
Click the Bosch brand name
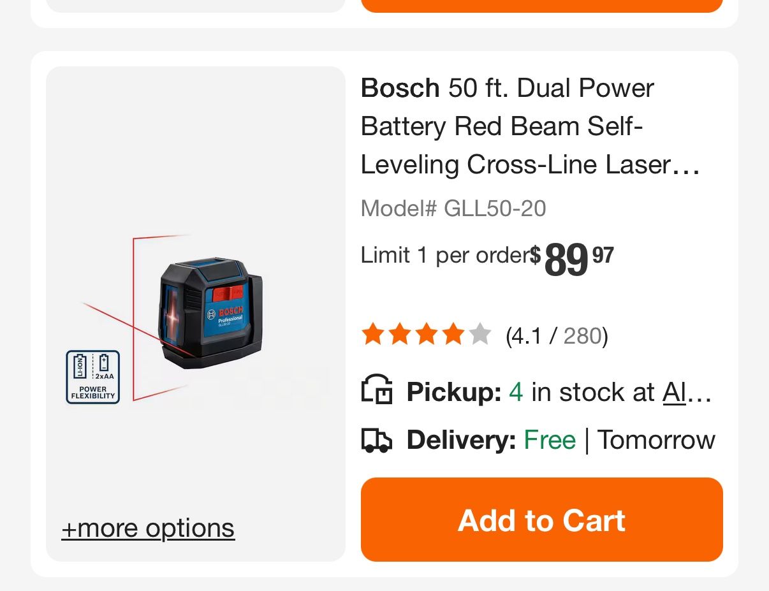400,88
